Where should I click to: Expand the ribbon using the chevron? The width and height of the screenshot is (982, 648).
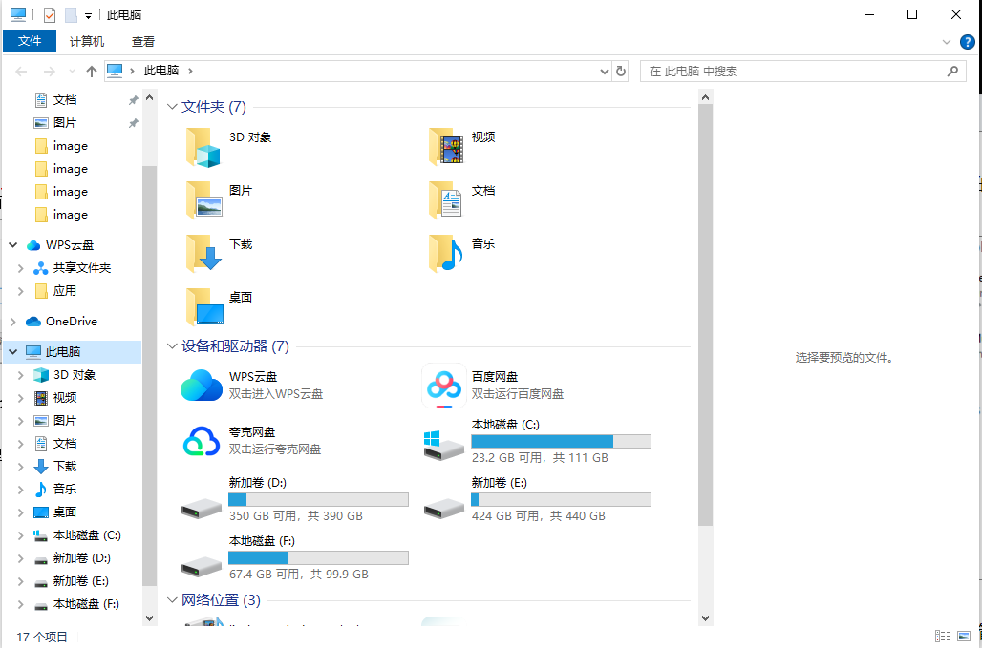click(x=947, y=42)
